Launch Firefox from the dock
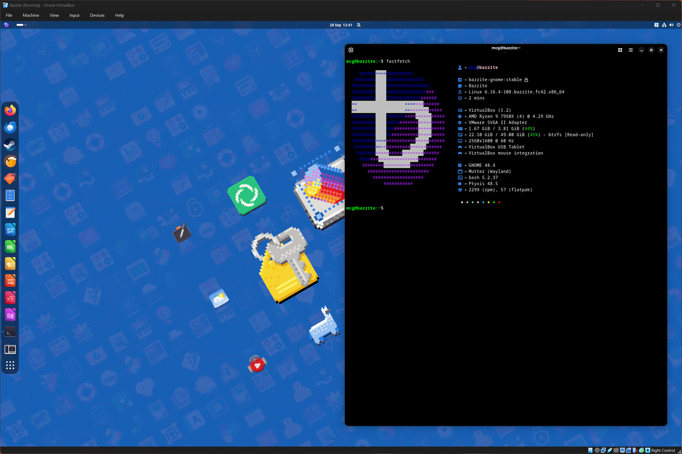The width and height of the screenshot is (682, 454). 10,111
